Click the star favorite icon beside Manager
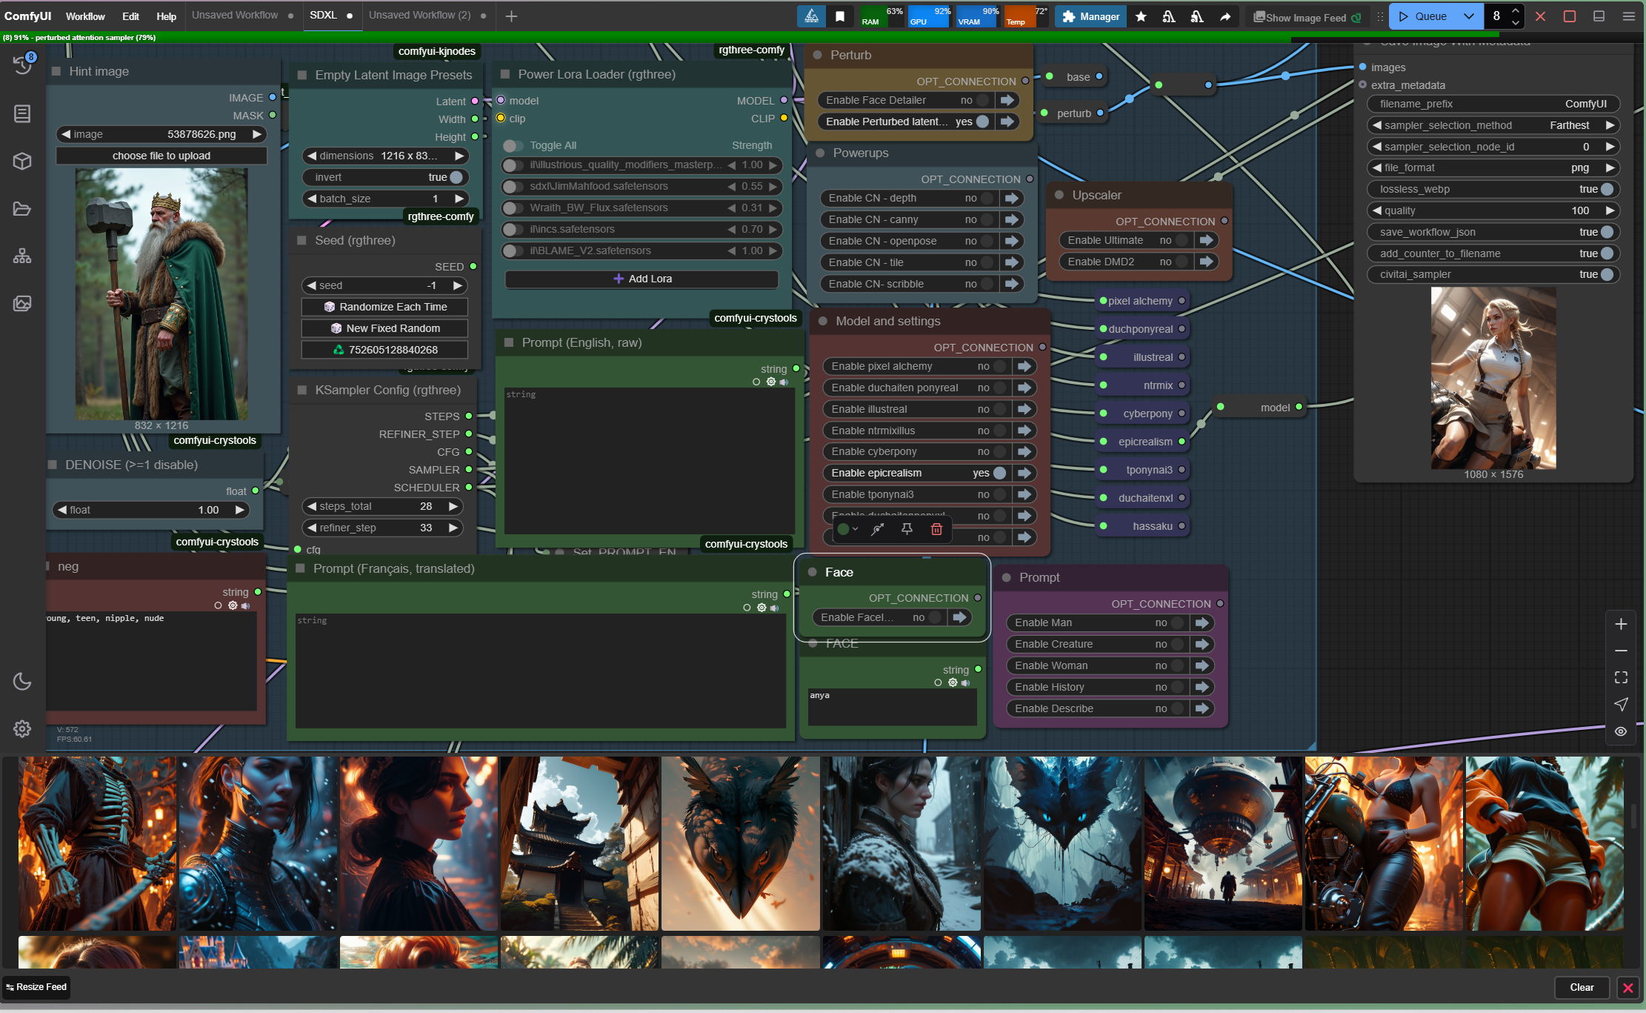The height and width of the screenshot is (1013, 1646). [1141, 16]
